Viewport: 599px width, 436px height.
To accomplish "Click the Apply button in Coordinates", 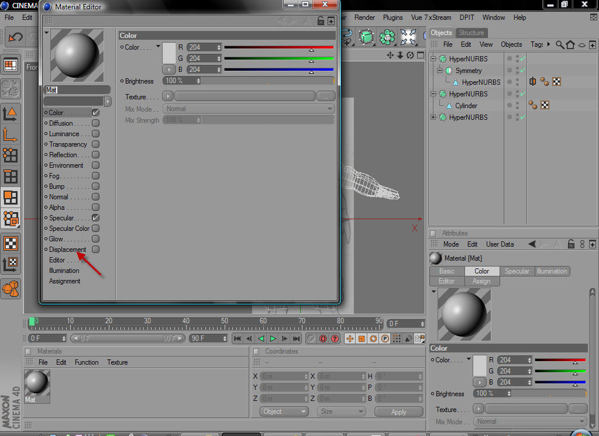I will click(x=398, y=411).
